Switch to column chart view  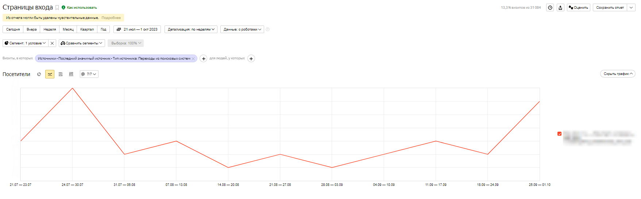pyautogui.click(x=71, y=74)
